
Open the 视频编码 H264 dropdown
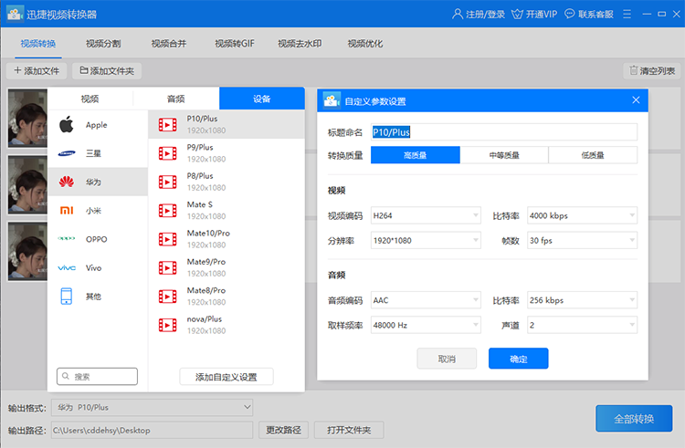(x=426, y=215)
